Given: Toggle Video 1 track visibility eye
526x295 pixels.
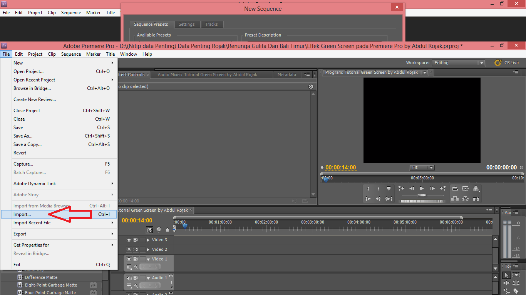Looking at the screenshot, I should [129, 259].
